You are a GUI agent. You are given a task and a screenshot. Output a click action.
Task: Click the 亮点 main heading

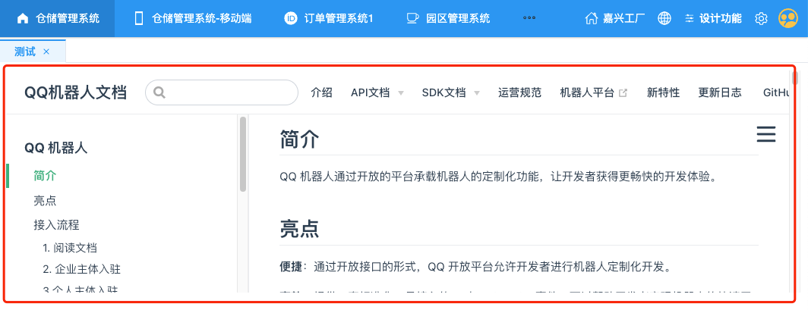pos(299,228)
